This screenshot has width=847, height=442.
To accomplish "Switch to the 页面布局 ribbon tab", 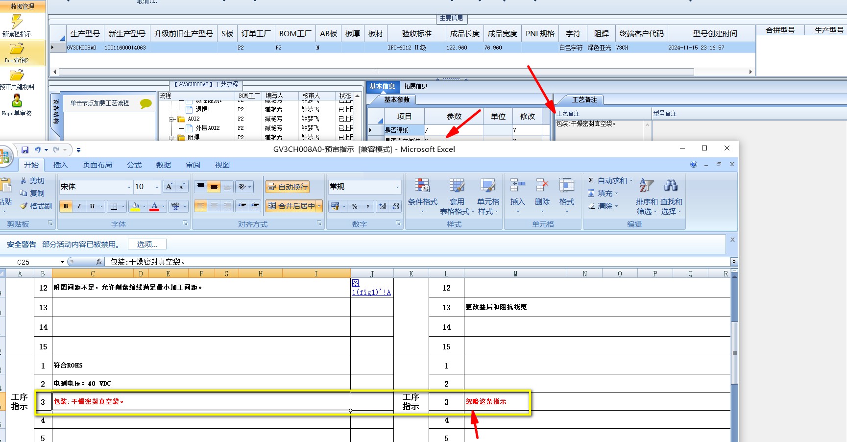I will pyautogui.click(x=97, y=165).
